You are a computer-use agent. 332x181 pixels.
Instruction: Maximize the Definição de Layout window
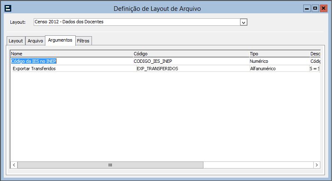[x=315, y=8]
